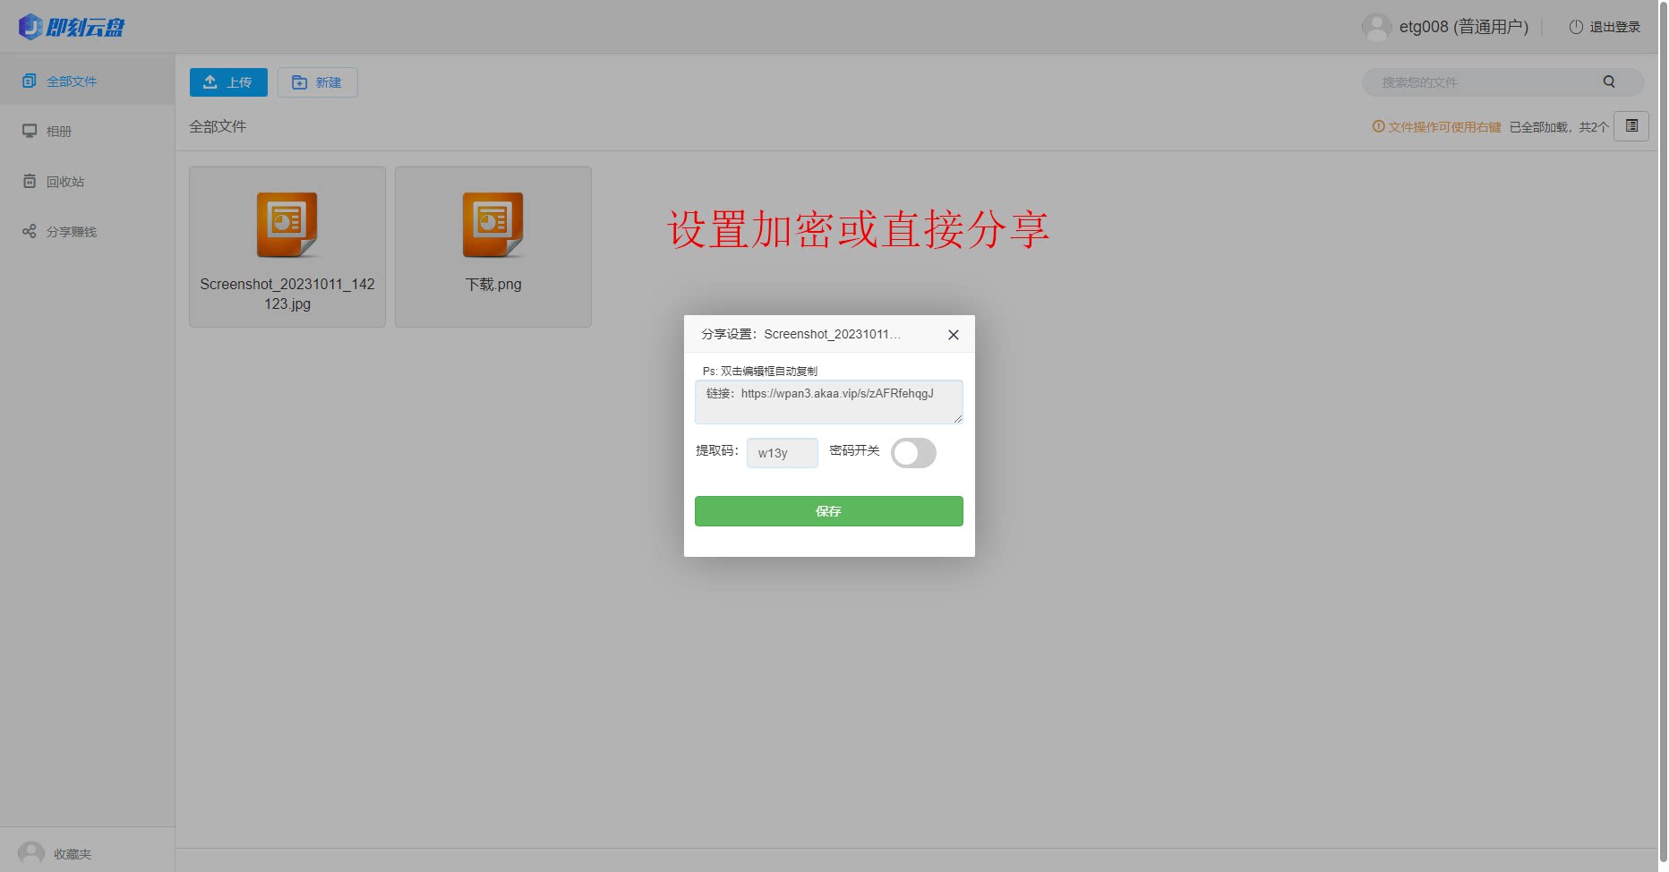This screenshot has width=1669, height=872.
Task: Select the 提取码 code input field w13y
Action: [782, 452]
